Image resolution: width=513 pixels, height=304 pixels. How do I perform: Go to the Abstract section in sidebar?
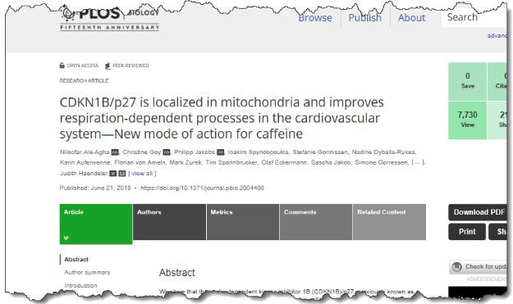tap(76, 259)
